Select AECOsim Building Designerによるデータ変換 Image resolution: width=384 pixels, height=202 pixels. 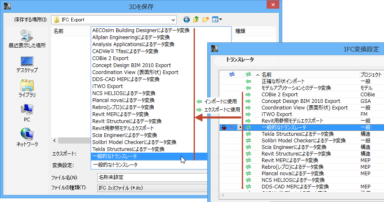[141, 30]
